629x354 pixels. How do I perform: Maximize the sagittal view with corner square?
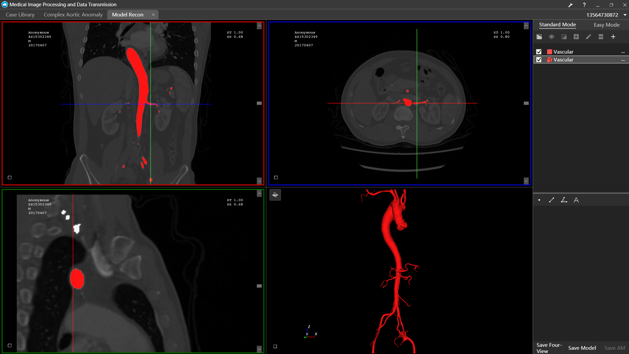click(x=10, y=345)
